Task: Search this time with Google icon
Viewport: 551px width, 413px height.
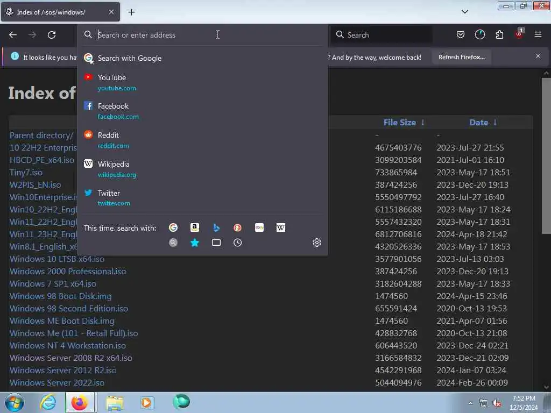Action: pyautogui.click(x=173, y=228)
